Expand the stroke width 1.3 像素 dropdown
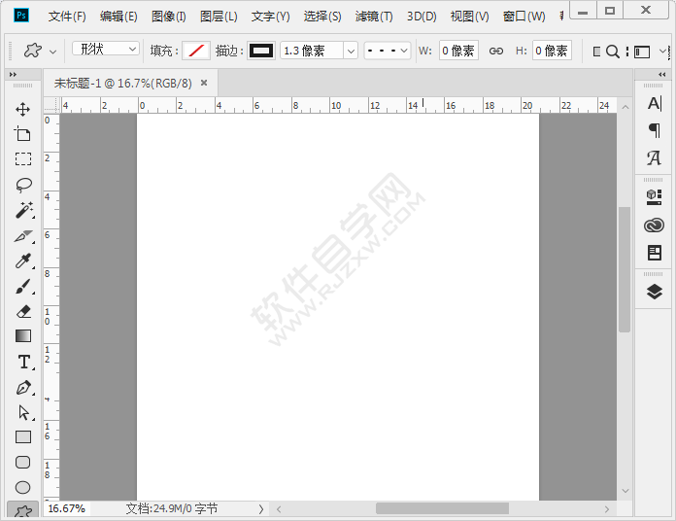The image size is (676, 521). [x=350, y=51]
